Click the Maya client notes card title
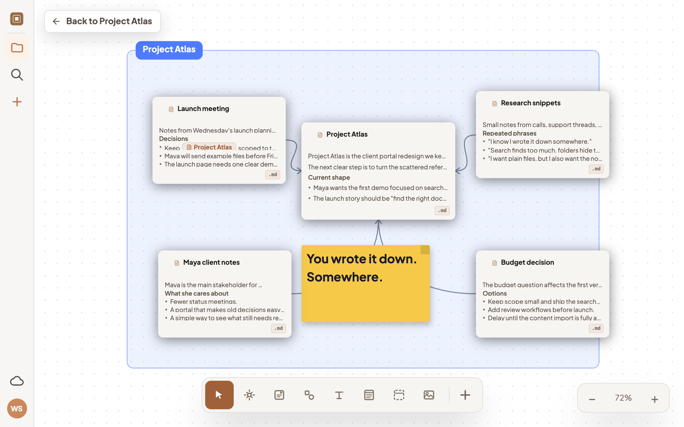 tap(211, 263)
